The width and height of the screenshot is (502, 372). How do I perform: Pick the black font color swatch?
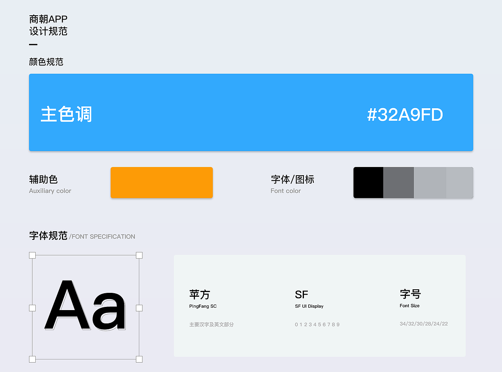(368, 182)
